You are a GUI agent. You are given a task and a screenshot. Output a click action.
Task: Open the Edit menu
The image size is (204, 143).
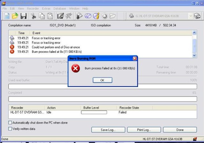[12, 9]
